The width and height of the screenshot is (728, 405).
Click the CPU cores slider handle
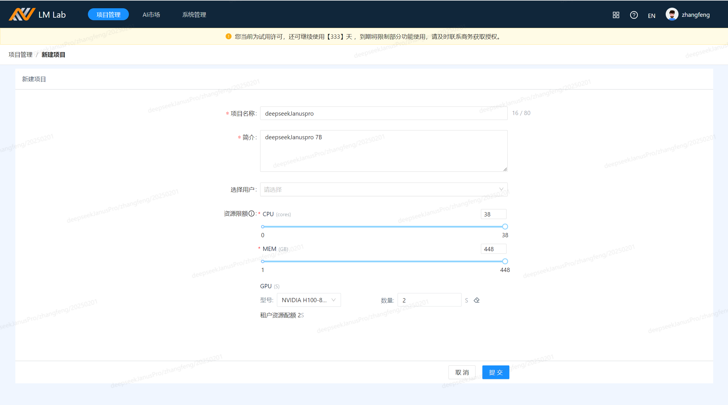coord(505,227)
